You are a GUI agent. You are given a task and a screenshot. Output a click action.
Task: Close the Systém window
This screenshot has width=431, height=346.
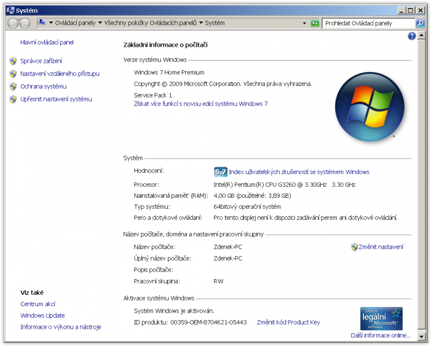(x=420, y=10)
